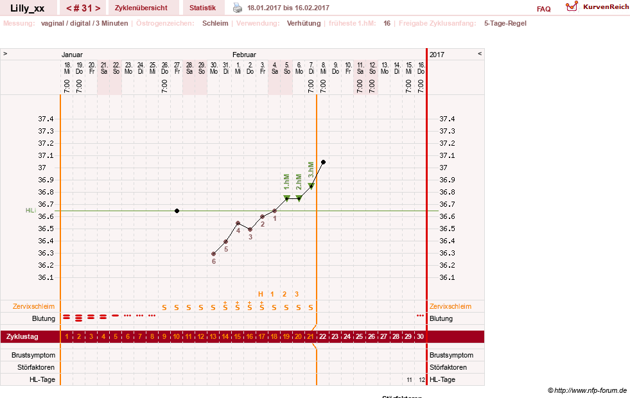Click the date header 18. Mi

[67, 68]
